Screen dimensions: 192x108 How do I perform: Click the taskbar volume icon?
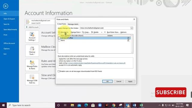click(169, 105)
